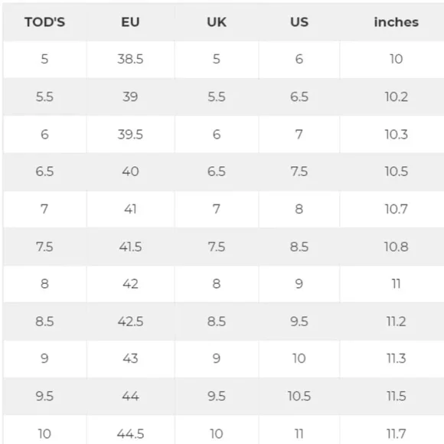Image resolution: width=444 pixels, height=444 pixels.
Task: Select the 10.8 inches cell
Action: point(396,246)
